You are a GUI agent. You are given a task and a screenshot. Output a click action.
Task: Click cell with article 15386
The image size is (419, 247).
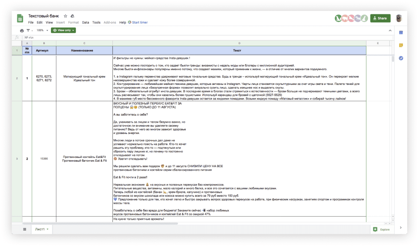click(44, 159)
